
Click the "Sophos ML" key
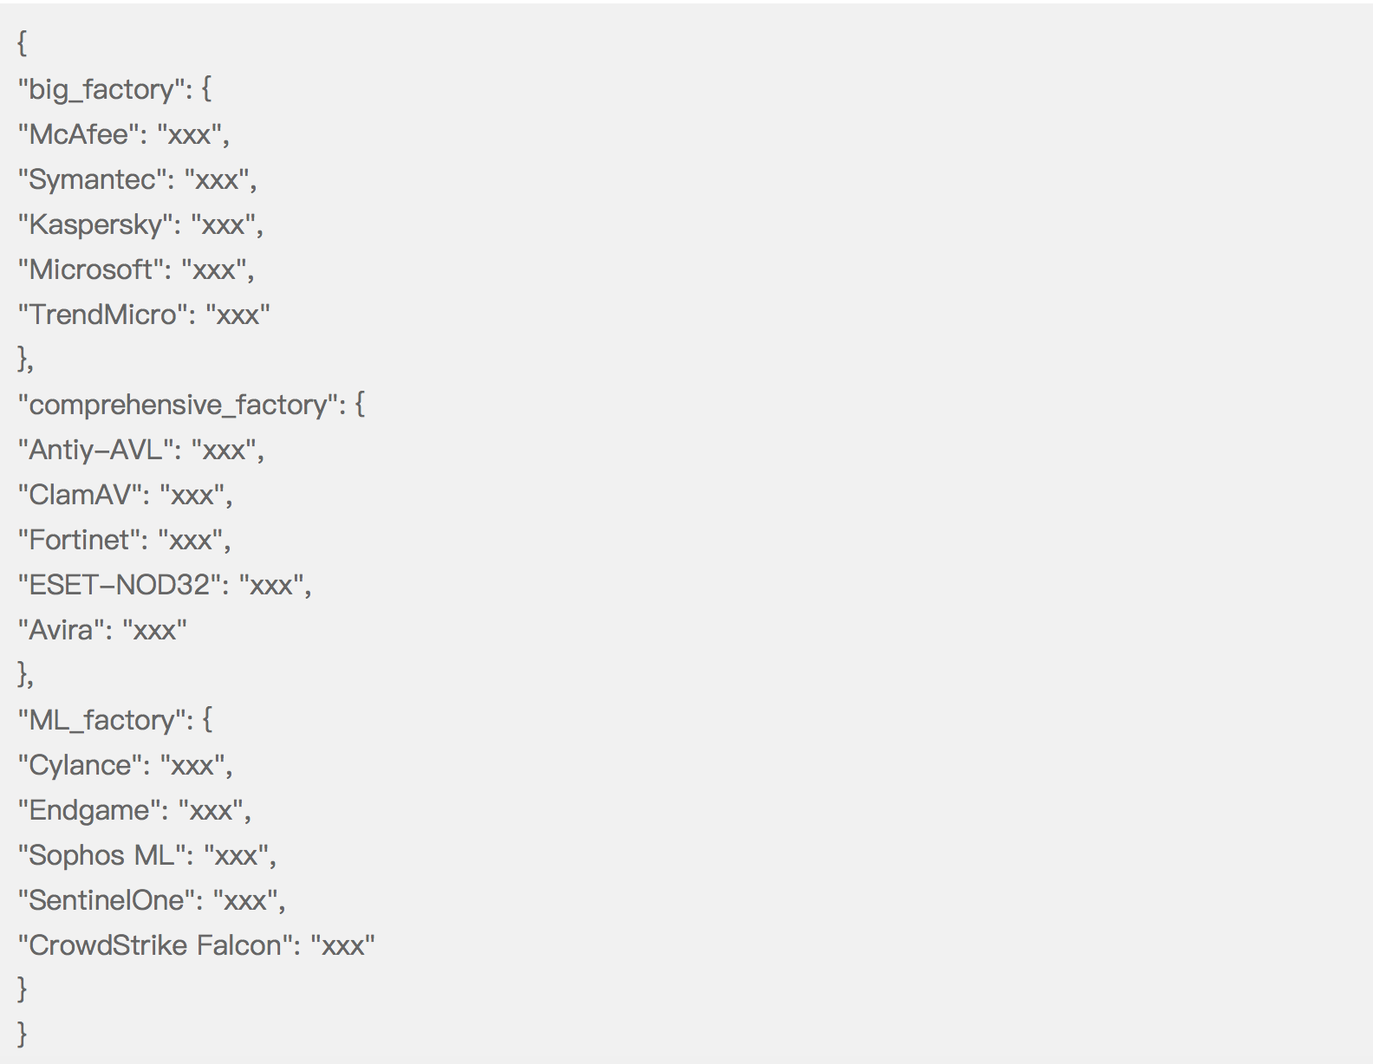[101, 855]
